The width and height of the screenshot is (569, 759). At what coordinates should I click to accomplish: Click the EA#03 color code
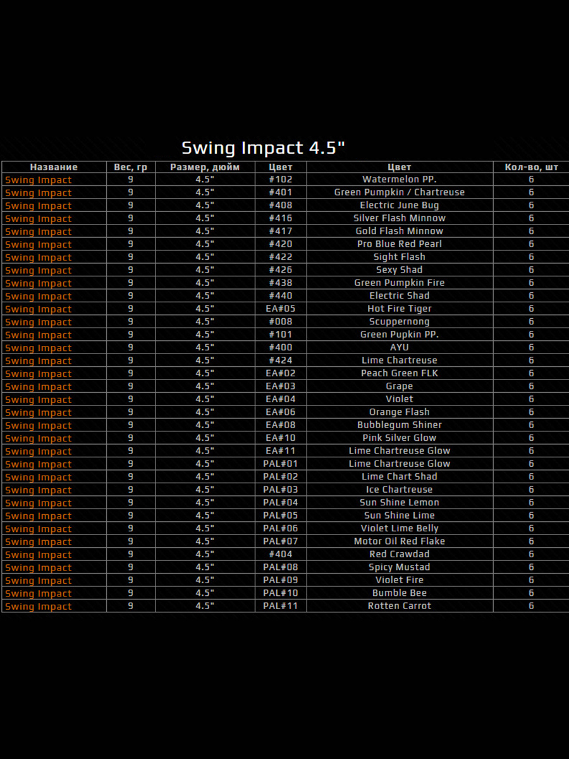coord(281,386)
